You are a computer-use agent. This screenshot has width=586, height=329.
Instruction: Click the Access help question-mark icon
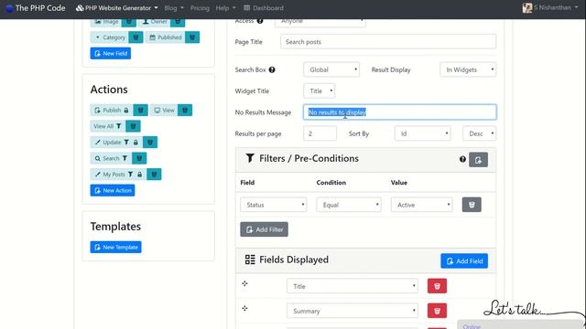260,21
